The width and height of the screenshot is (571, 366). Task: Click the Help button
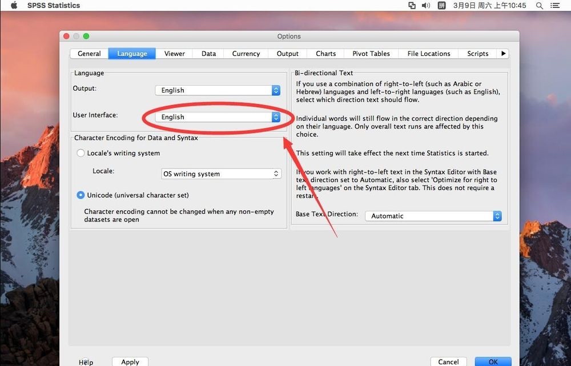86,362
